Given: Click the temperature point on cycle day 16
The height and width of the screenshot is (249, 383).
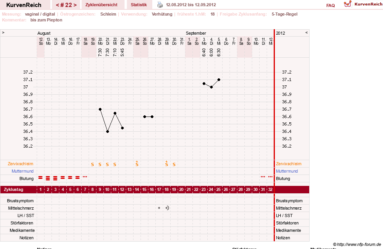Looking at the screenshot, I should (152, 117).
